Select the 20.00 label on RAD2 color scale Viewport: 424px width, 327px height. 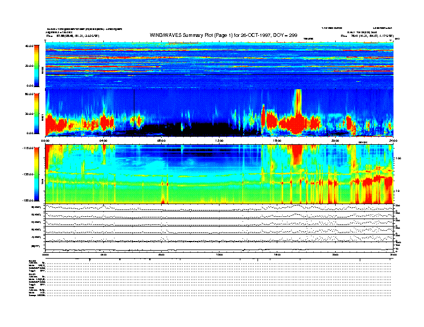click(x=29, y=66)
